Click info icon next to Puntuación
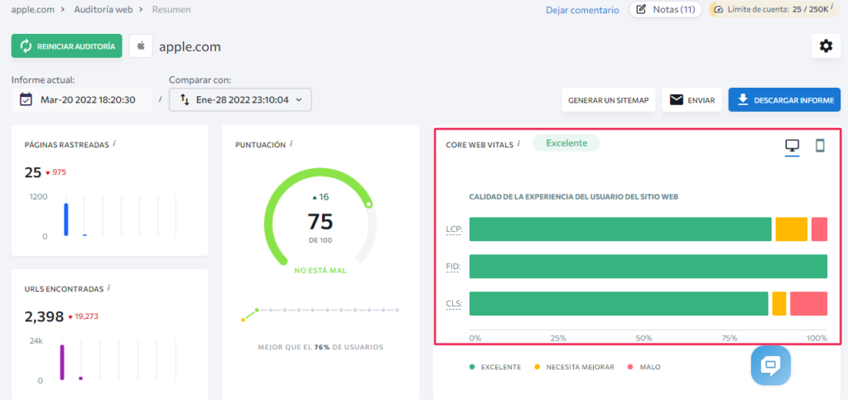This screenshot has height=400, width=848. [291, 144]
